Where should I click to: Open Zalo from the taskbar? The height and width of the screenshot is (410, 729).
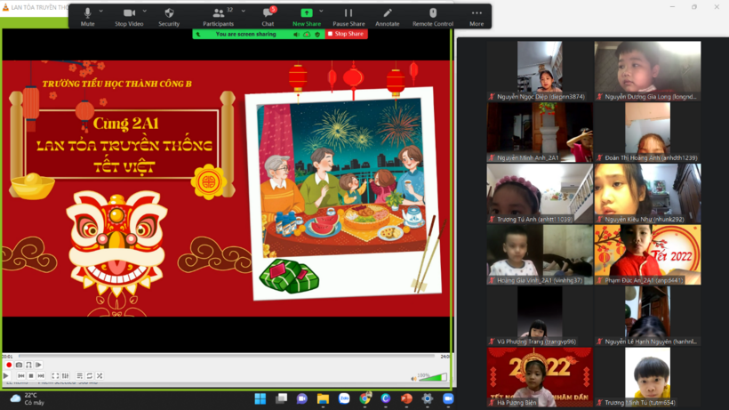344,398
